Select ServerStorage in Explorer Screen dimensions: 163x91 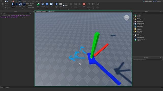tap(139, 26)
